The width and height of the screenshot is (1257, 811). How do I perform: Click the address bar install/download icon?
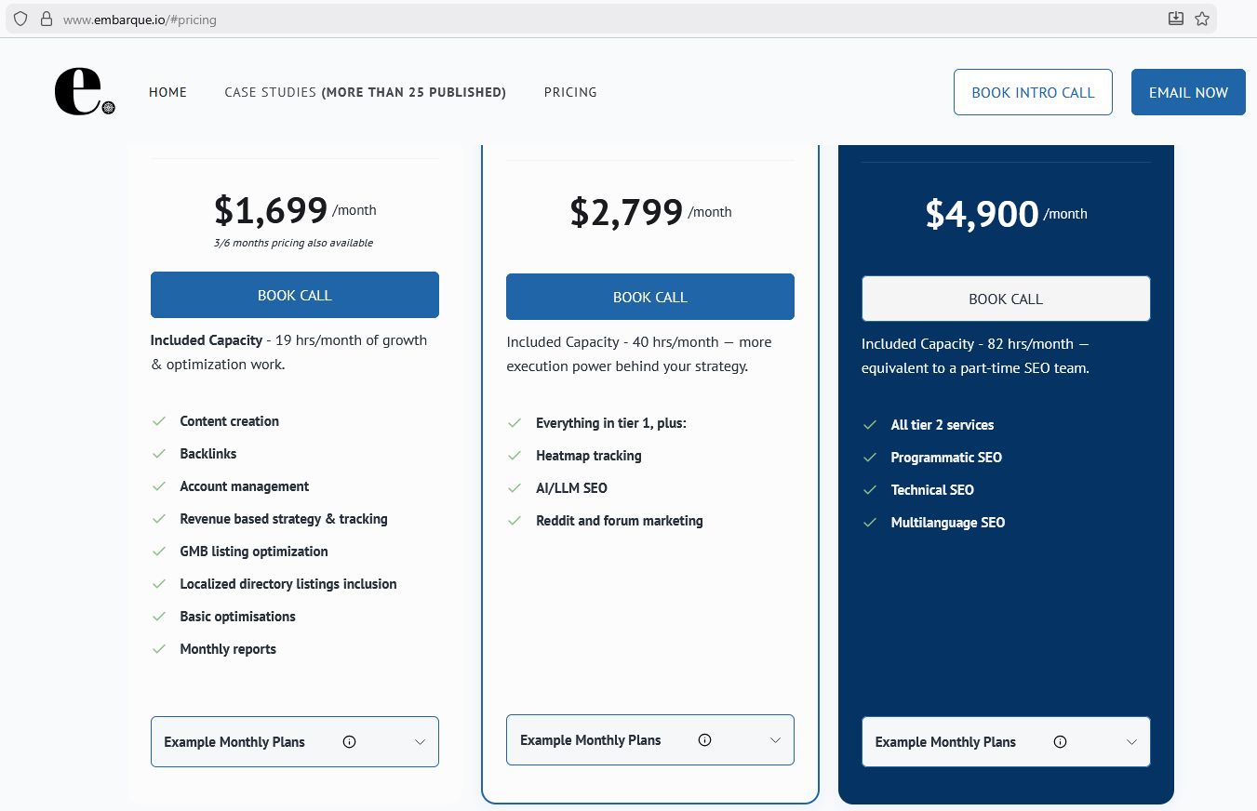pos(1176,19)
